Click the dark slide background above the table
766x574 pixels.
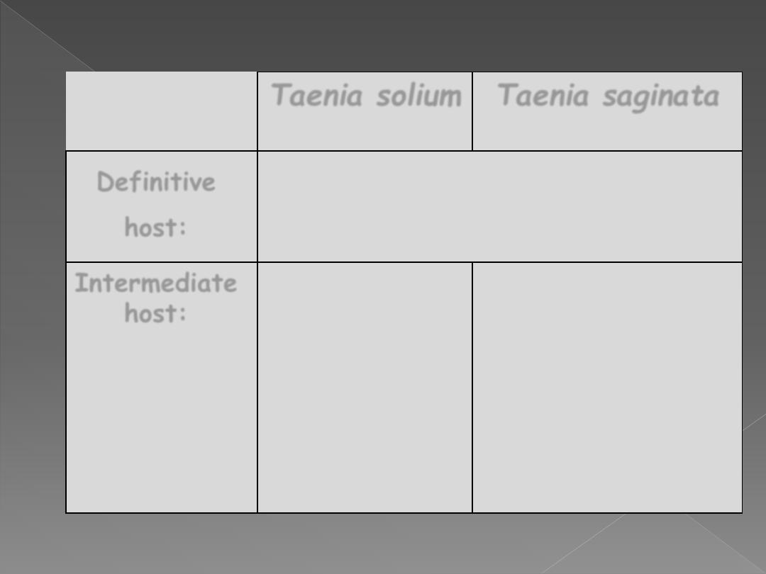click(x=383, y=34)
